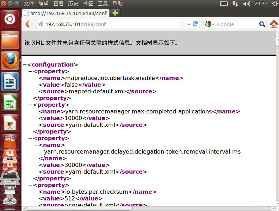The image size is (279, 211).
Task: Click the vertical scrollbar handle
Action: click(x=277, y=40)
